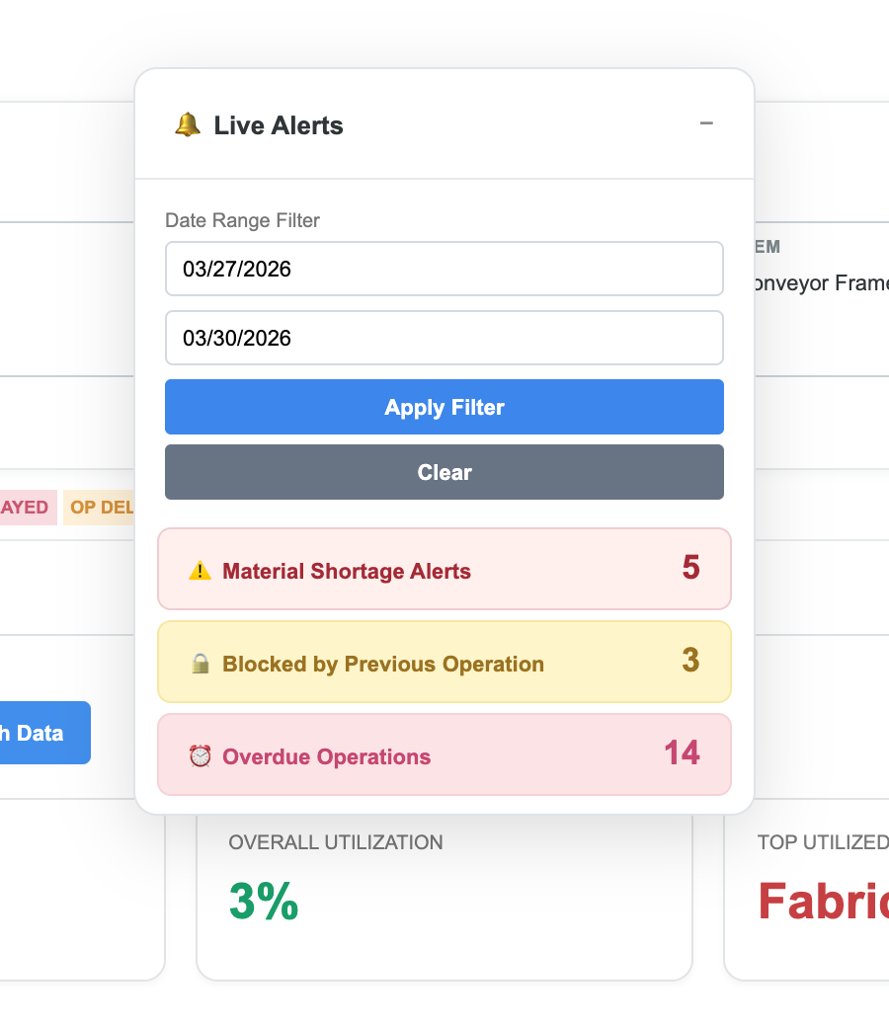Click the blue Data button at left edge
The image size is (889, 1027).
44,733
